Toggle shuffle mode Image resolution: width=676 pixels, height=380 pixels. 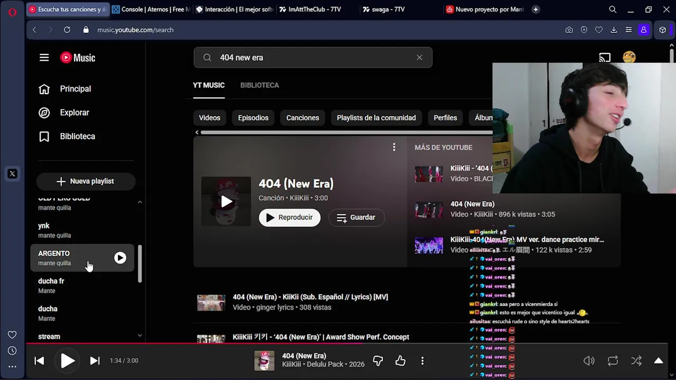click(636, 361)
